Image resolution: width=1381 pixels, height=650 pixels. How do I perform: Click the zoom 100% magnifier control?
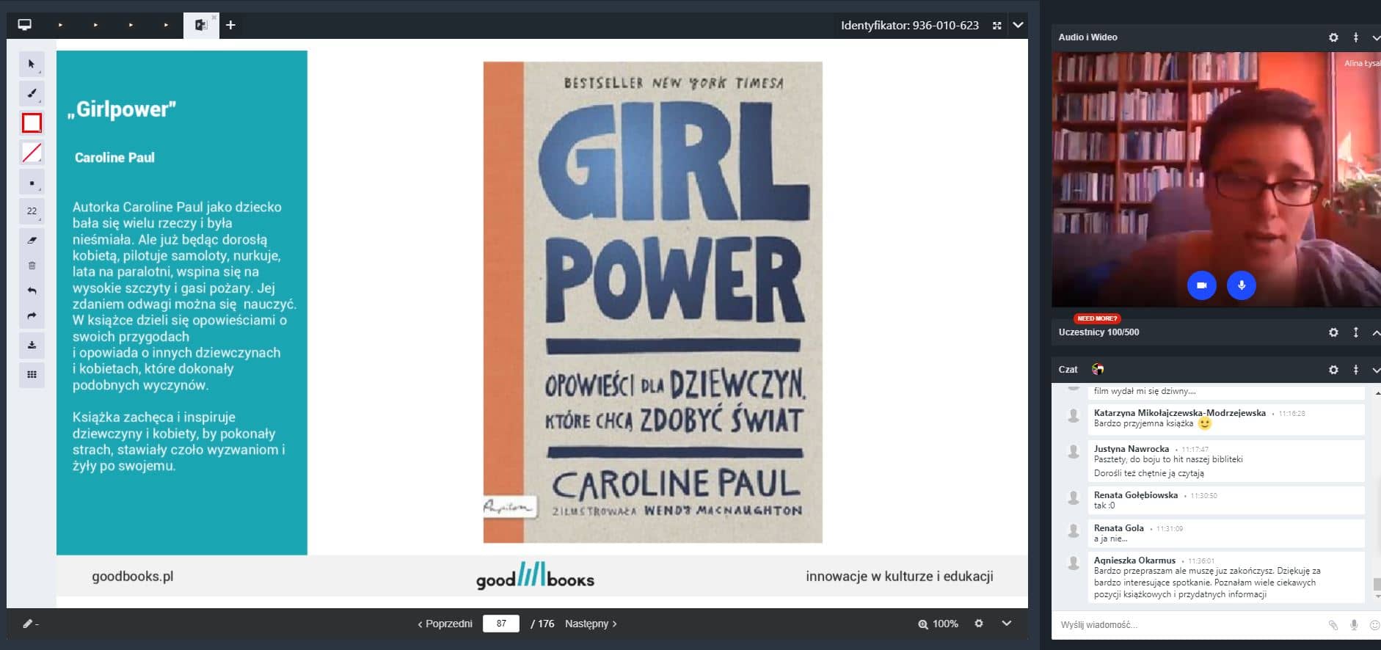tap(938, 624)
